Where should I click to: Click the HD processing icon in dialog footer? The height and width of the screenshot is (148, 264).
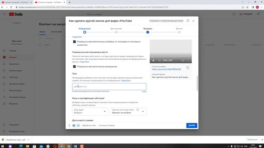pos(74,125)
